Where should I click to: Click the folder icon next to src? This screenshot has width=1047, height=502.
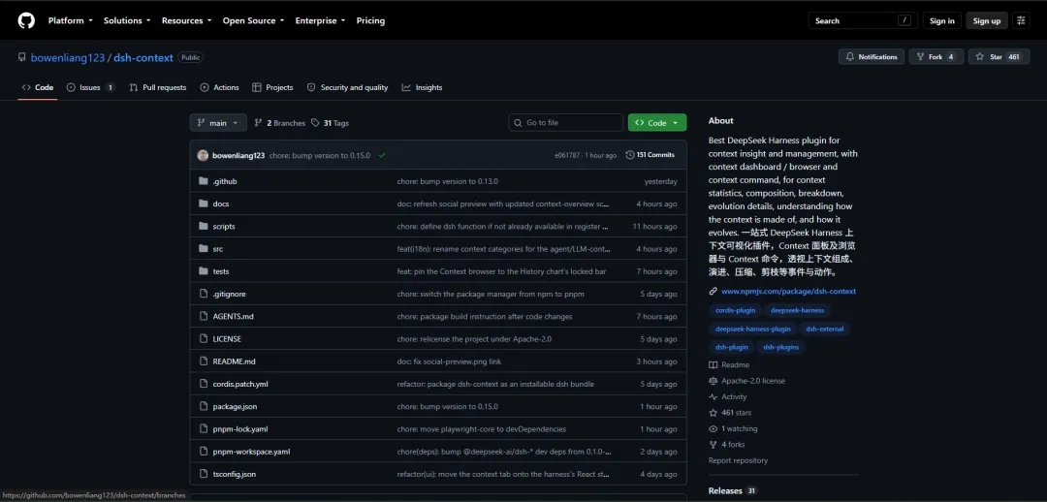(204, 248)
